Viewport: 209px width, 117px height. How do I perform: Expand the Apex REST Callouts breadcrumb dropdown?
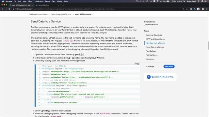tap(84, 14)
